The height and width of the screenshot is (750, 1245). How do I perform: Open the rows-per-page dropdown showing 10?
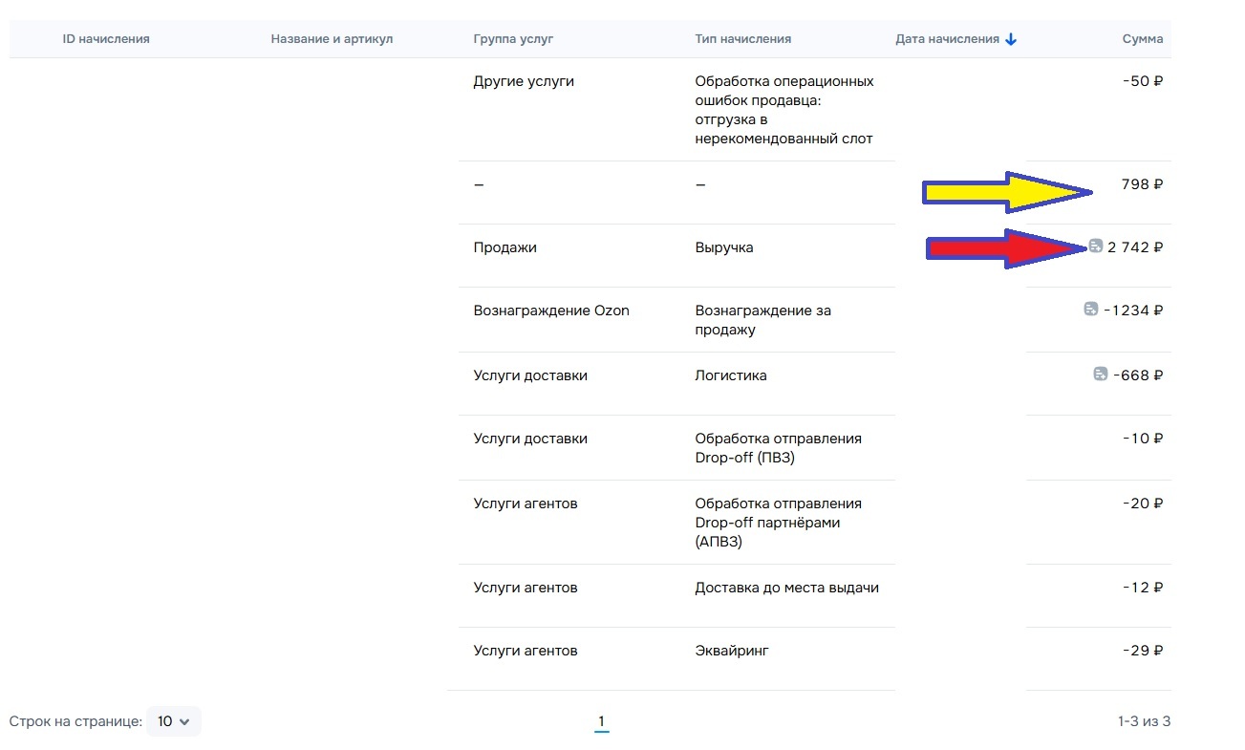pyautogui.click(x=173, y=721)
